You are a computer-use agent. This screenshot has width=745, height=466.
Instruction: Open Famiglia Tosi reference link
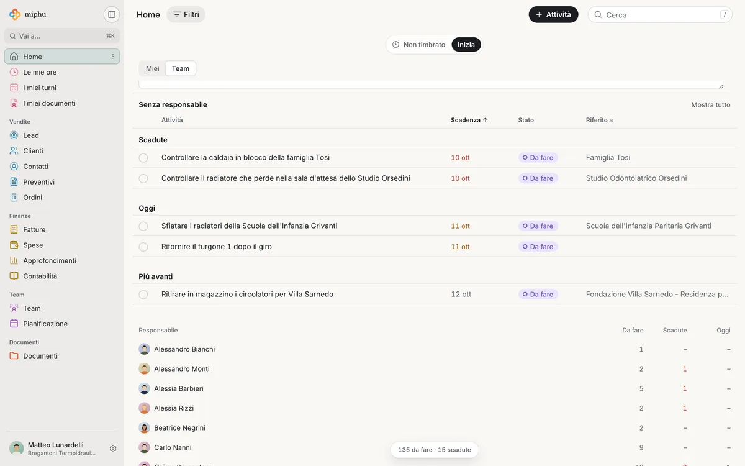608,158
